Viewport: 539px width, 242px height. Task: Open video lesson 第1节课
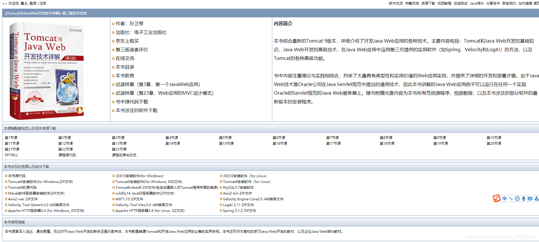[x=11, y=138]
